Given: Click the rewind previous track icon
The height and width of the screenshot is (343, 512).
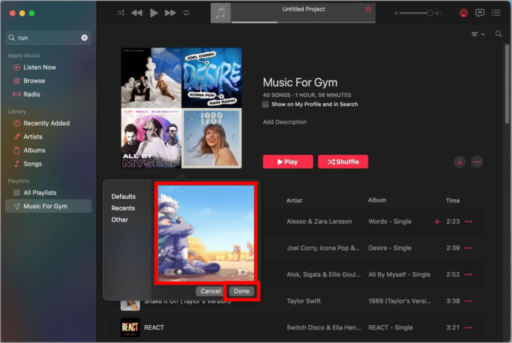Looking at the screenshot, I should [x=136, y=13].
